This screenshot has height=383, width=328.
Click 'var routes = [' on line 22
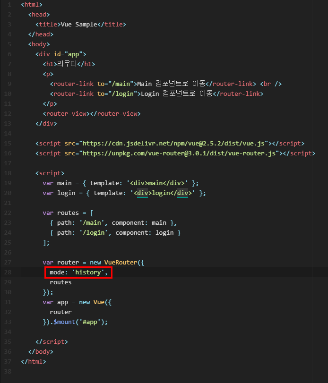[68, 213]
